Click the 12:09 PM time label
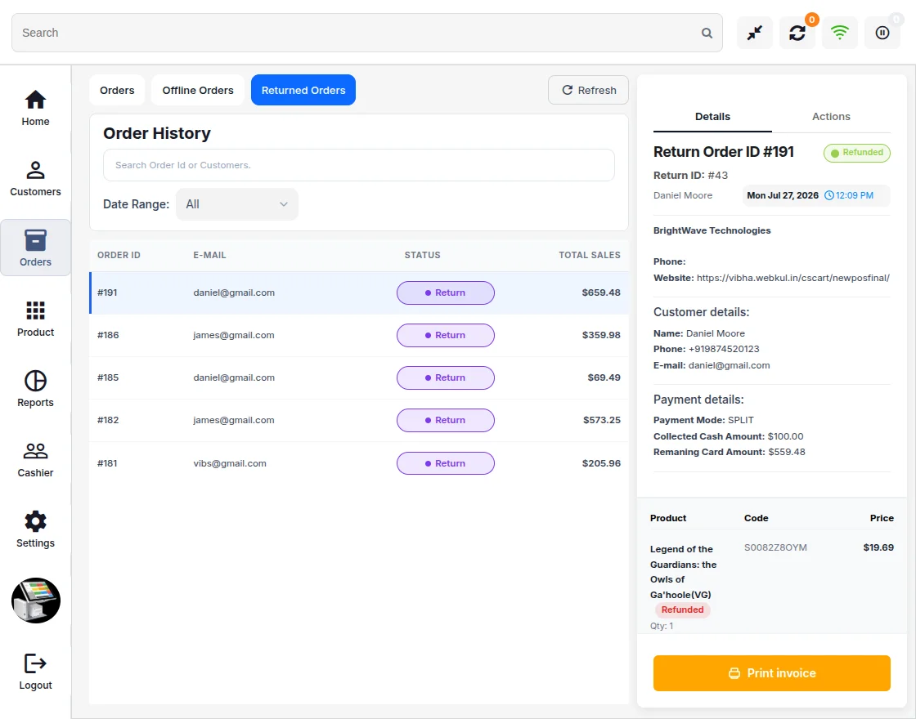916x719 pixels. (x=849, y=195)
